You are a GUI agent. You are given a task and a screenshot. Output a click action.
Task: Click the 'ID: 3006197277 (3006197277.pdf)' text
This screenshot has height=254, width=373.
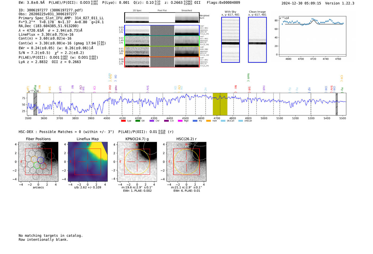click(x=51, y=10)
